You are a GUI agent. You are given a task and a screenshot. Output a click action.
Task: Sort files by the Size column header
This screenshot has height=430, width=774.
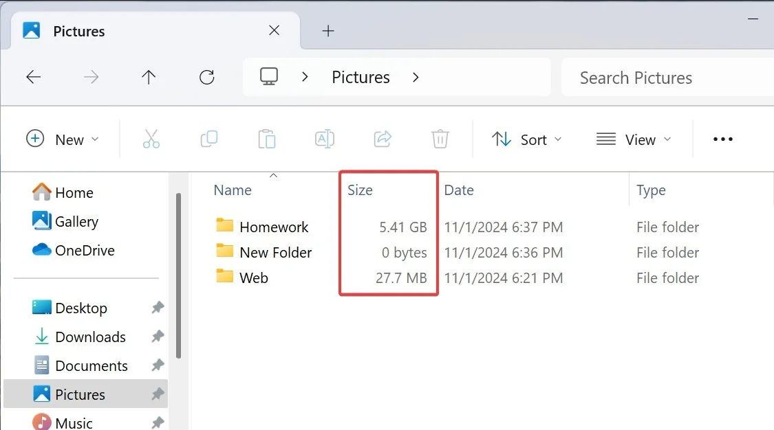pyautogui.click(x=361, y=190)
